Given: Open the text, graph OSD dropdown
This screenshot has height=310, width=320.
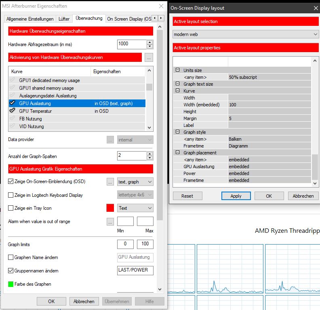Looking at the screenshot, I should [135, 182].
